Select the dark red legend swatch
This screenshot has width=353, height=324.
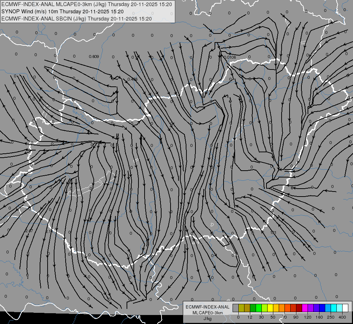click(x=299, y=308)
